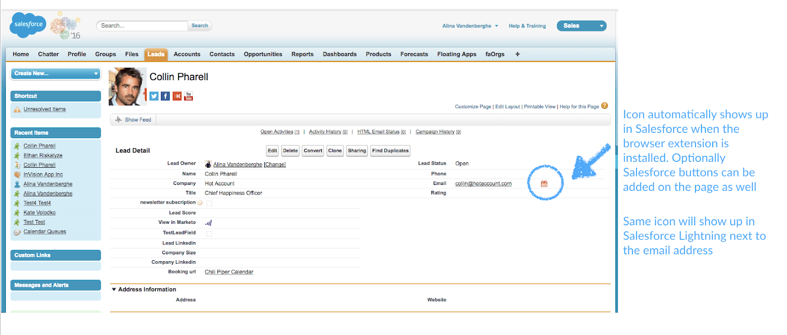Click the plus icon for all tabs
Viewport: 787px width, 335px height.
click(517, 54)
